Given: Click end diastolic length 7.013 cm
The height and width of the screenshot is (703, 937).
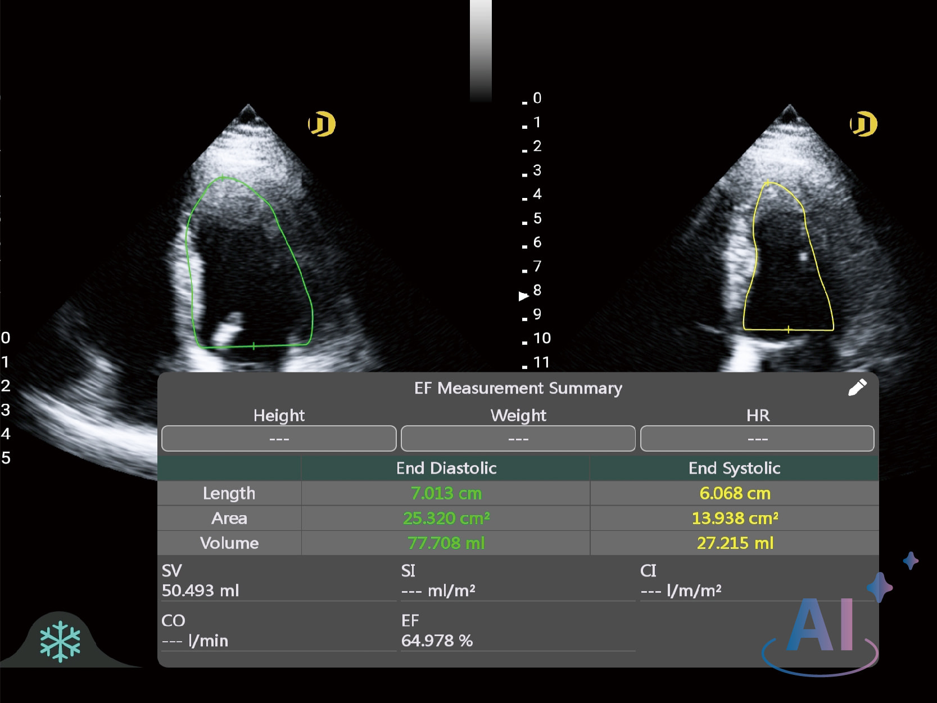Looking at the screenshot, I should pyautogui.click(x=446, y=493).
